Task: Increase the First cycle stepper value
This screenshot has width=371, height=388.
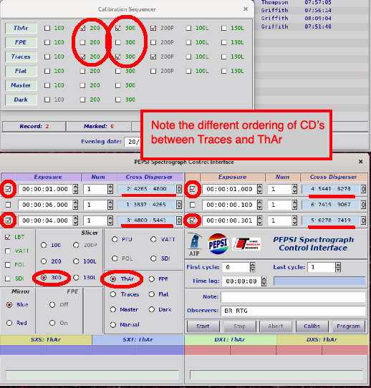Action: point(252,265)
